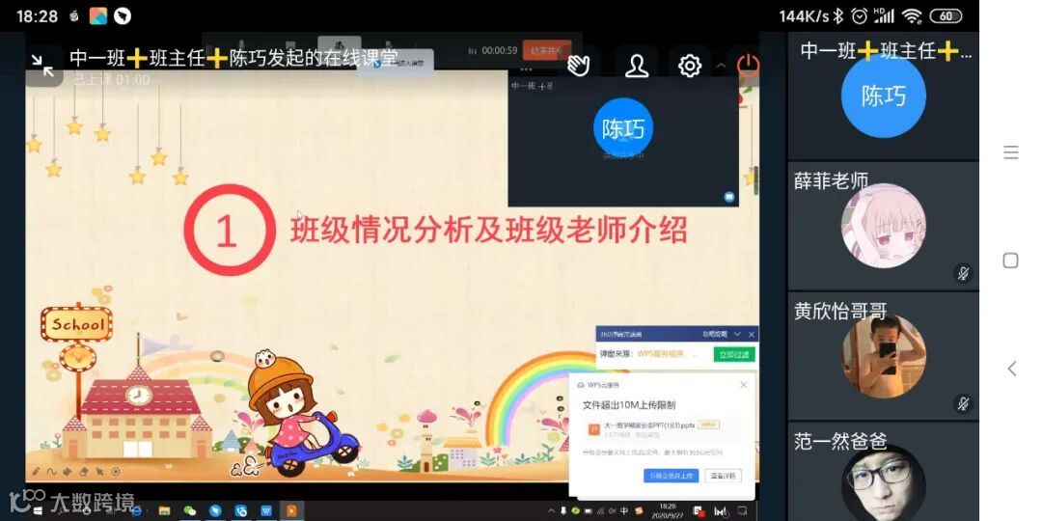Viewport: 1042px width, 521px height.
Task: Click the red circled number 1 on slide
Action: [230, 230]
